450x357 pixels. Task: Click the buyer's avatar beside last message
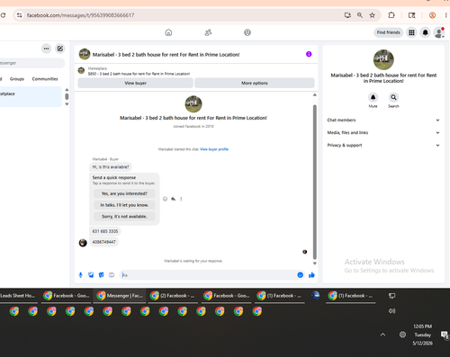point(83,243)
